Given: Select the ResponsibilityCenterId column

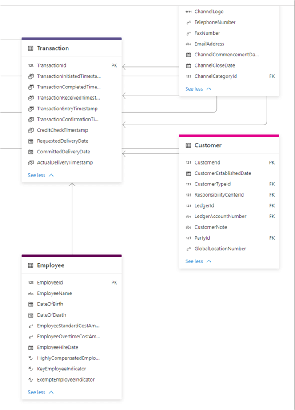Looking at the screenshot, I should coord(229,195).
